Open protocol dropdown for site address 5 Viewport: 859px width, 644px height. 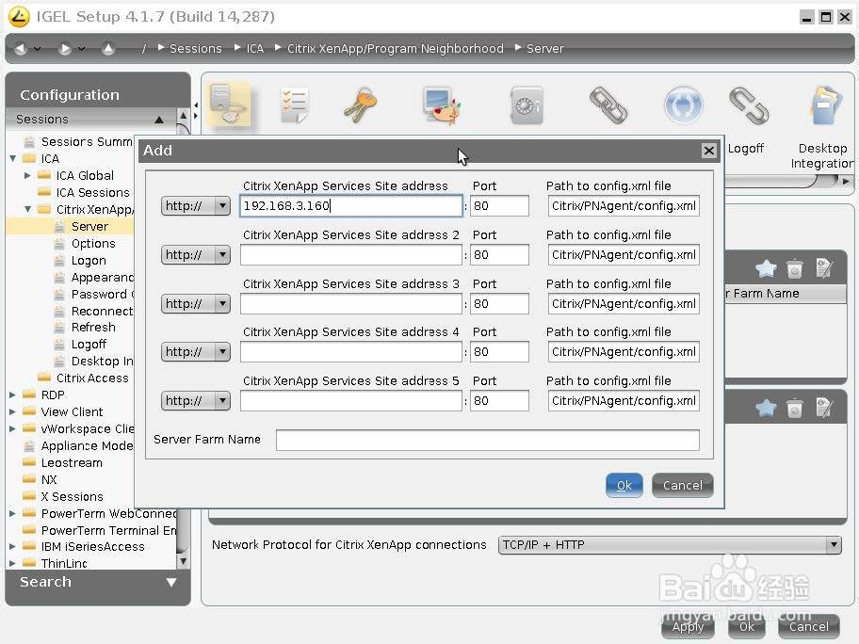[196, 401]
